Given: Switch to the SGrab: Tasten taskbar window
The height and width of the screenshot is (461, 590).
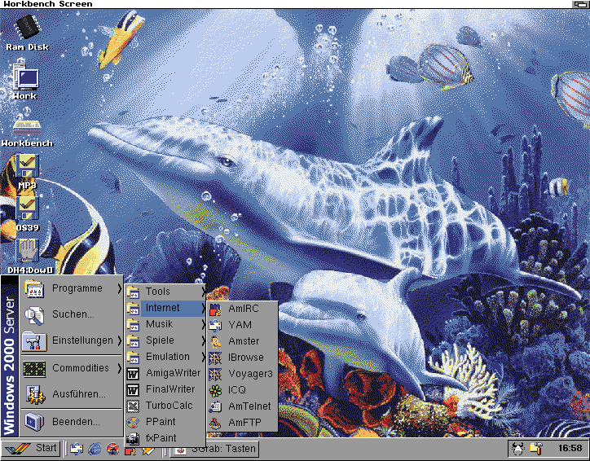Looking at the screenshot, I should (215, 449).
